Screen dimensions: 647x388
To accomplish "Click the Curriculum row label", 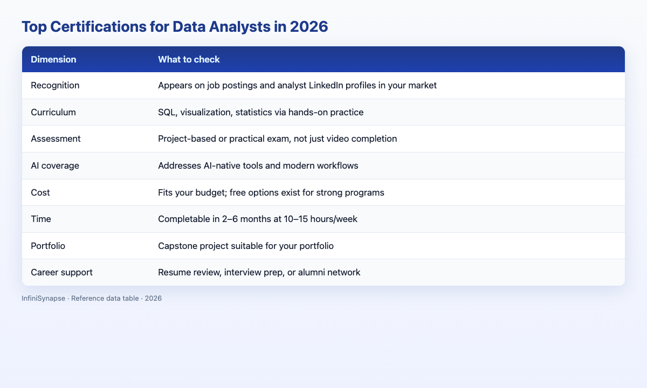I will tap(53, 112).
